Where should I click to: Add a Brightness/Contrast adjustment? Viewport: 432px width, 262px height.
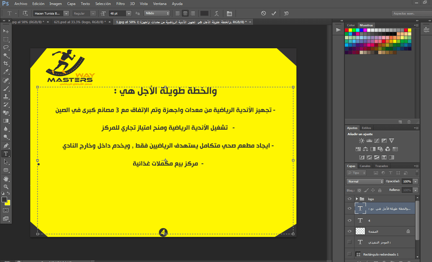pos(361,141)
